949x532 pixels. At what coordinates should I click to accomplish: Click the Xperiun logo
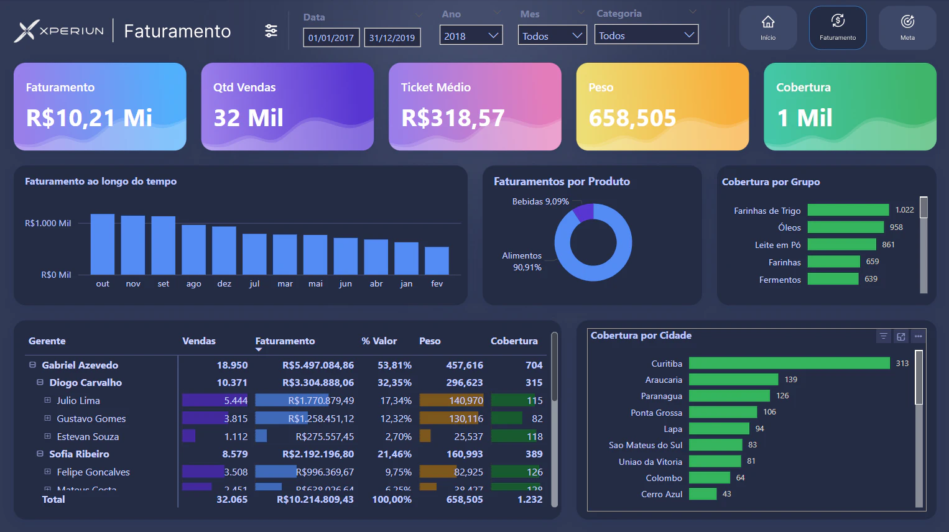tap(59, 30)
